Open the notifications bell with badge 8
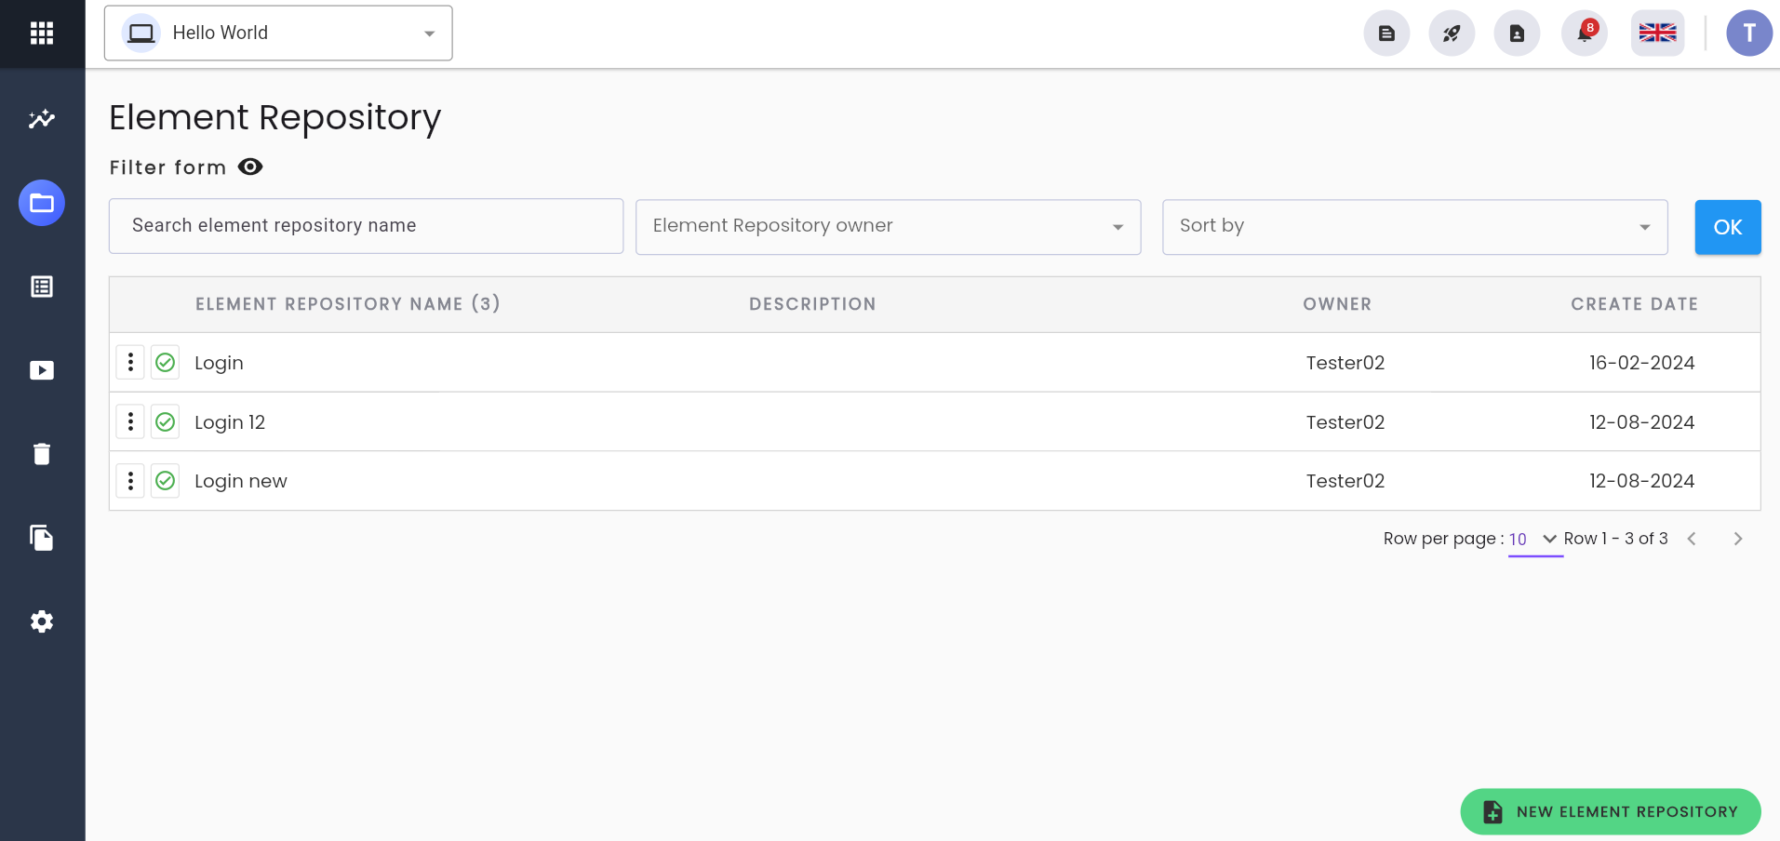 [1585, 33]
